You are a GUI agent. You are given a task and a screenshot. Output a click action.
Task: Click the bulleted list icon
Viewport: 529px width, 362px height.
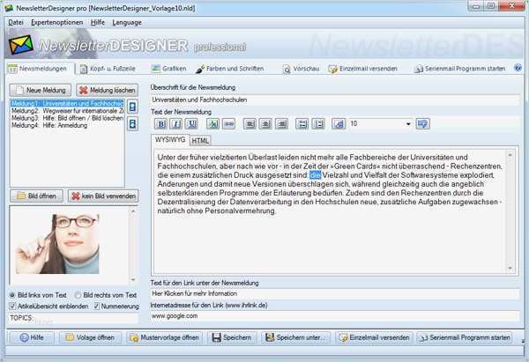[x=302, y=123]
